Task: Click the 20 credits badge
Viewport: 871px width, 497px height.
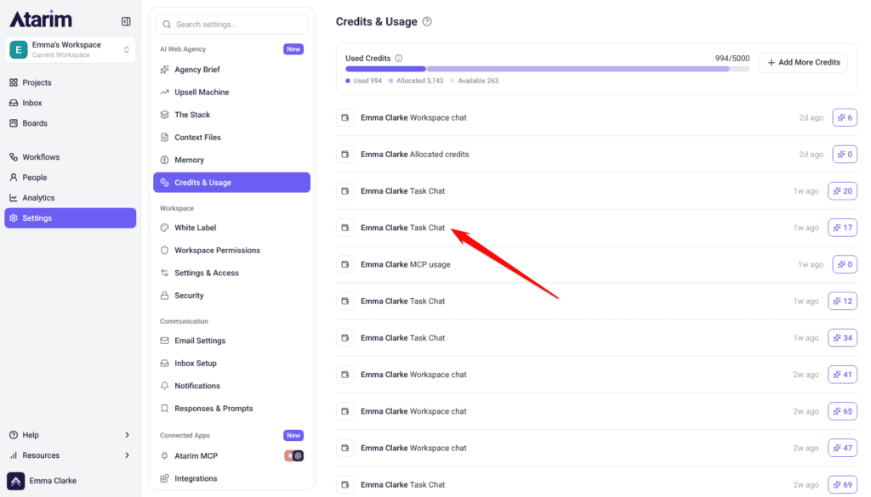Action: [842, 191]
